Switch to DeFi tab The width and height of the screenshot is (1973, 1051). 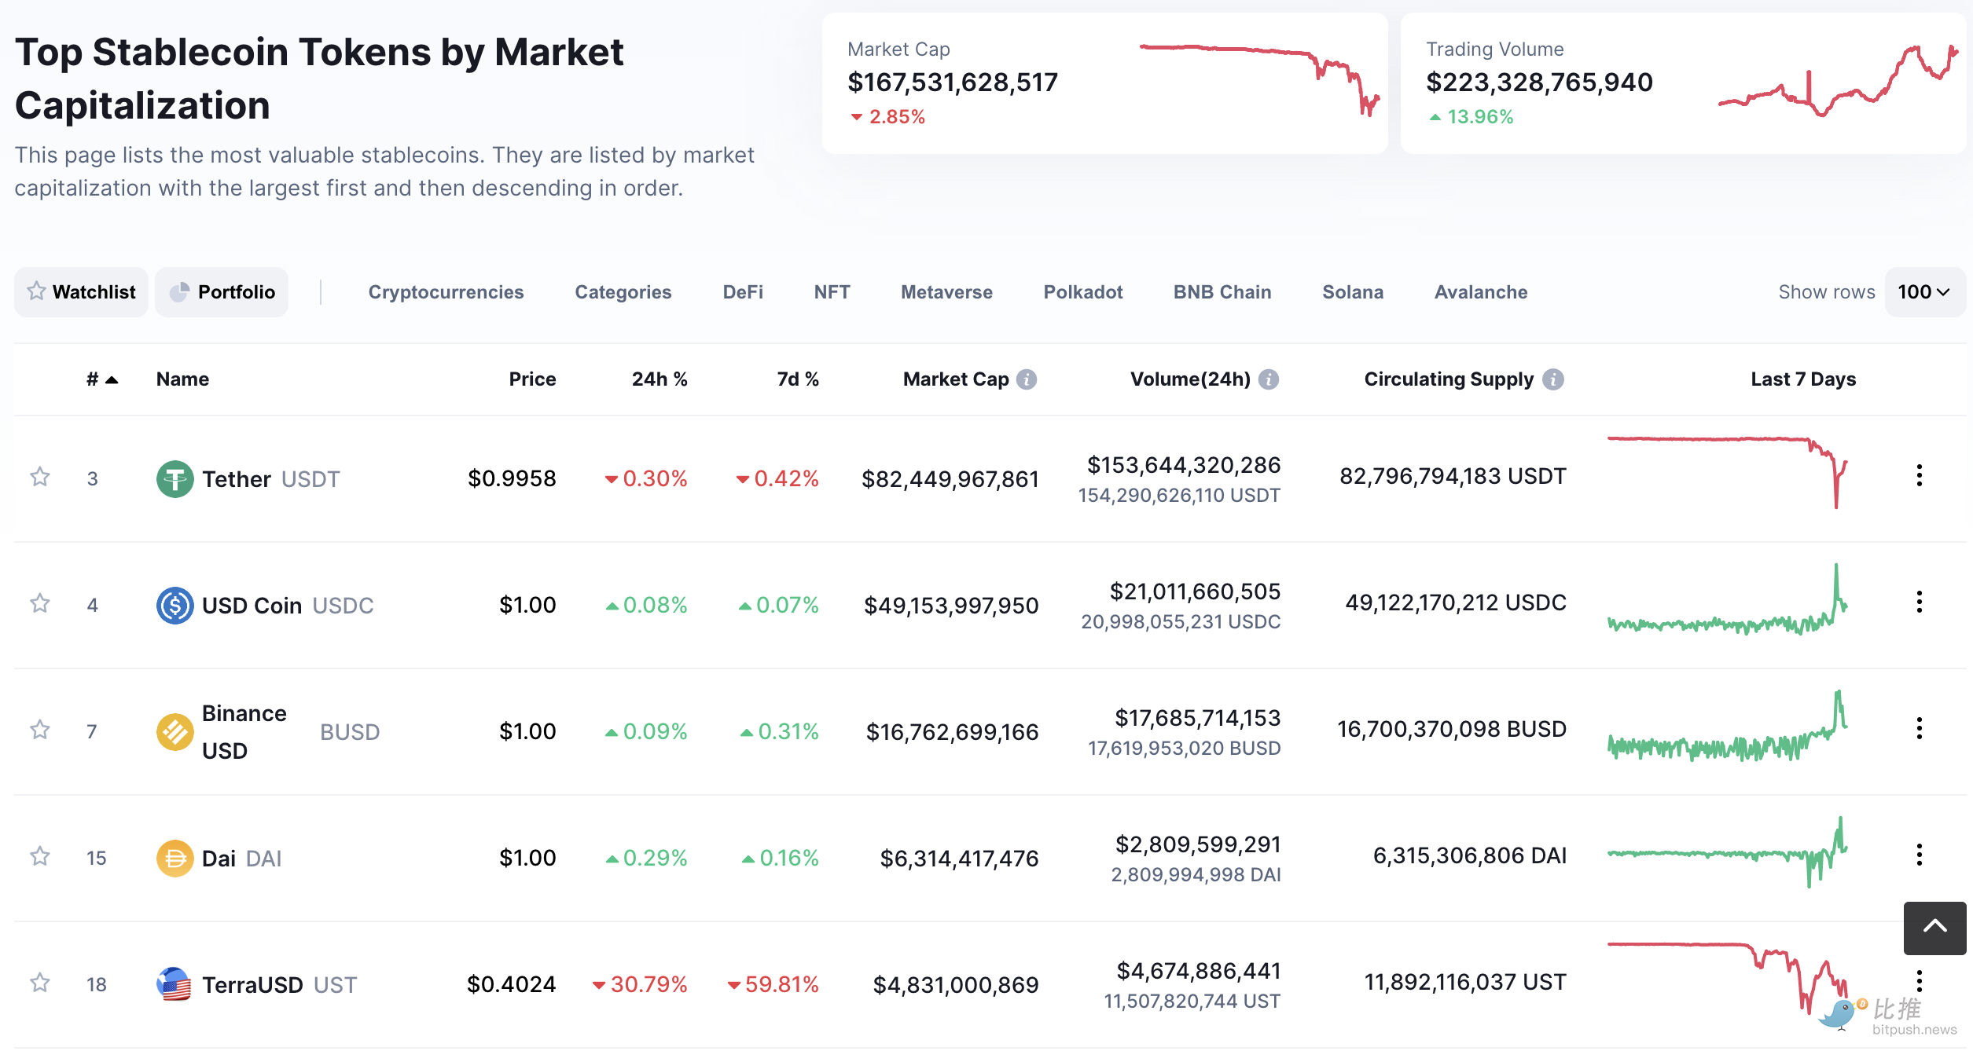[743, 292]
